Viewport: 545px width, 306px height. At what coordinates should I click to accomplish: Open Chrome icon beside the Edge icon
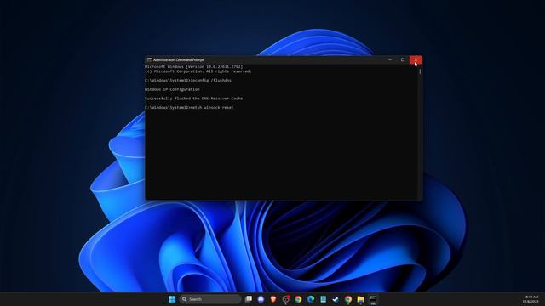298,299
